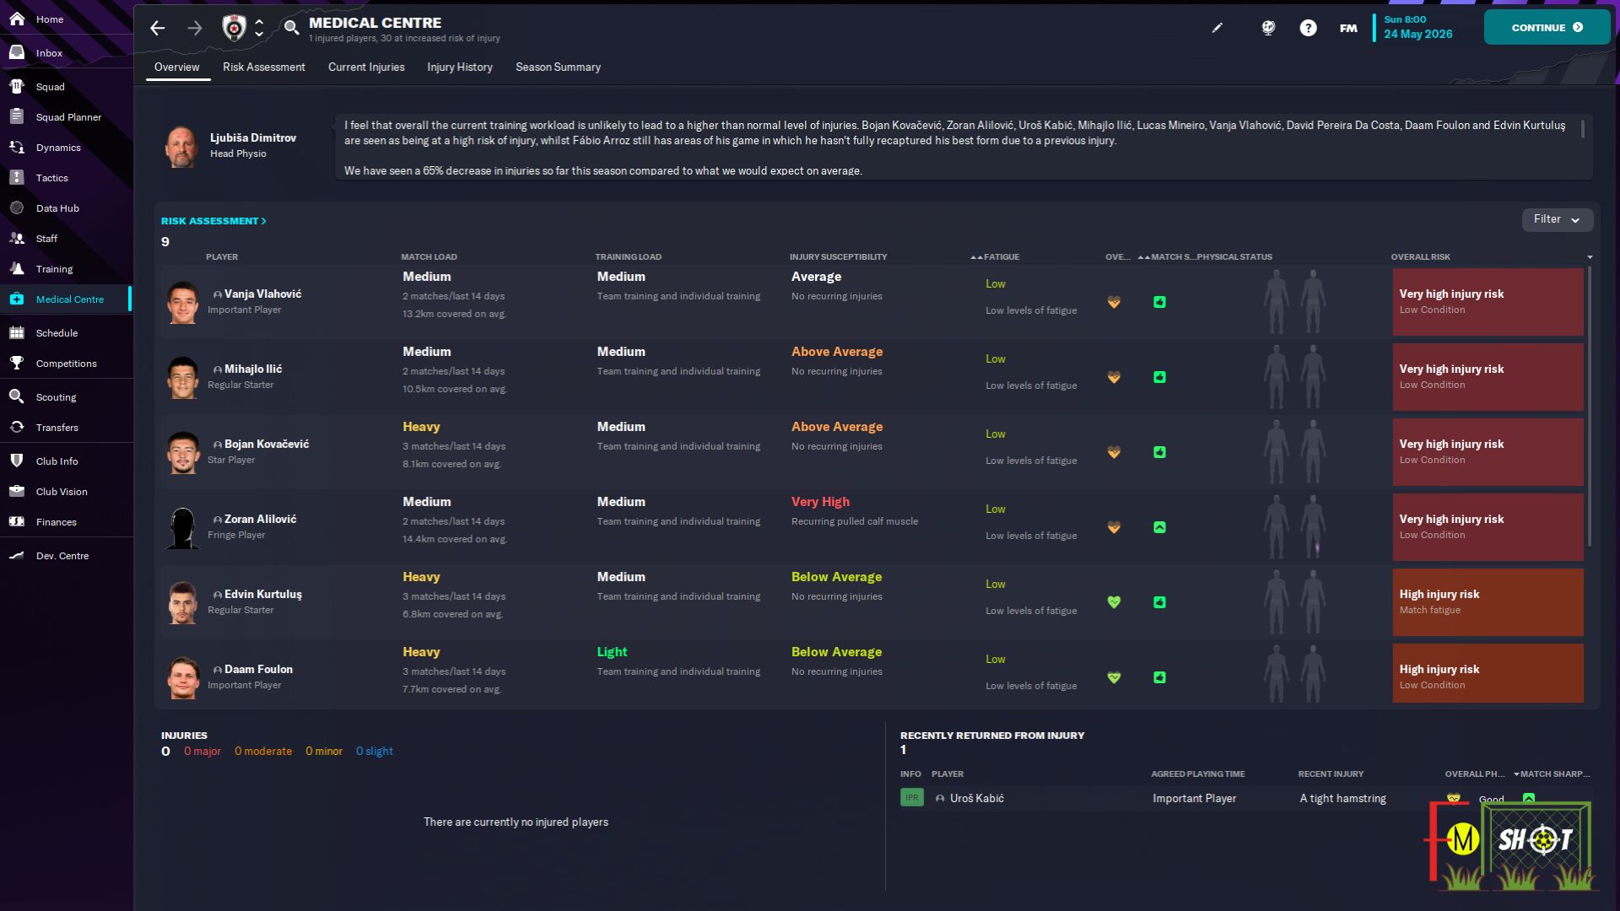The width and height of the screenshot is (1620, 911).
Task: Open Competitions section
Action: 66,363
